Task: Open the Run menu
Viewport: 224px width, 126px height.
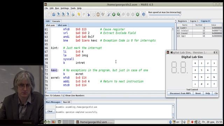Action: coord(57,8)
